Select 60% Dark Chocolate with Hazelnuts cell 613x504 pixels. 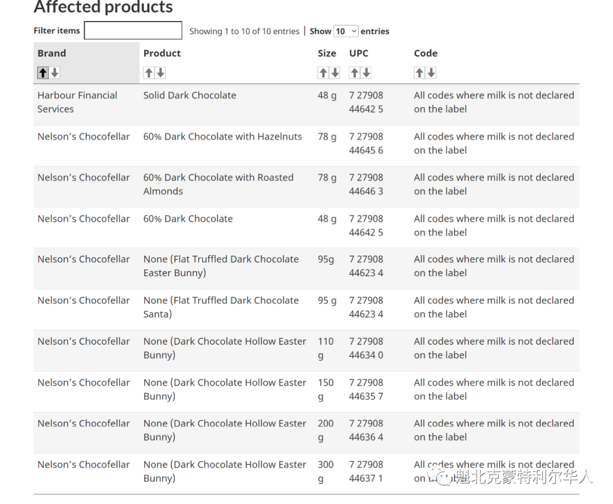tap(222, 136)
